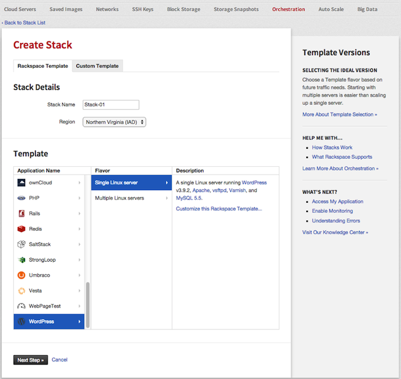Click the ownCloud application icon
This screenshot has width=401, height=379.
(x=21, y=183)
